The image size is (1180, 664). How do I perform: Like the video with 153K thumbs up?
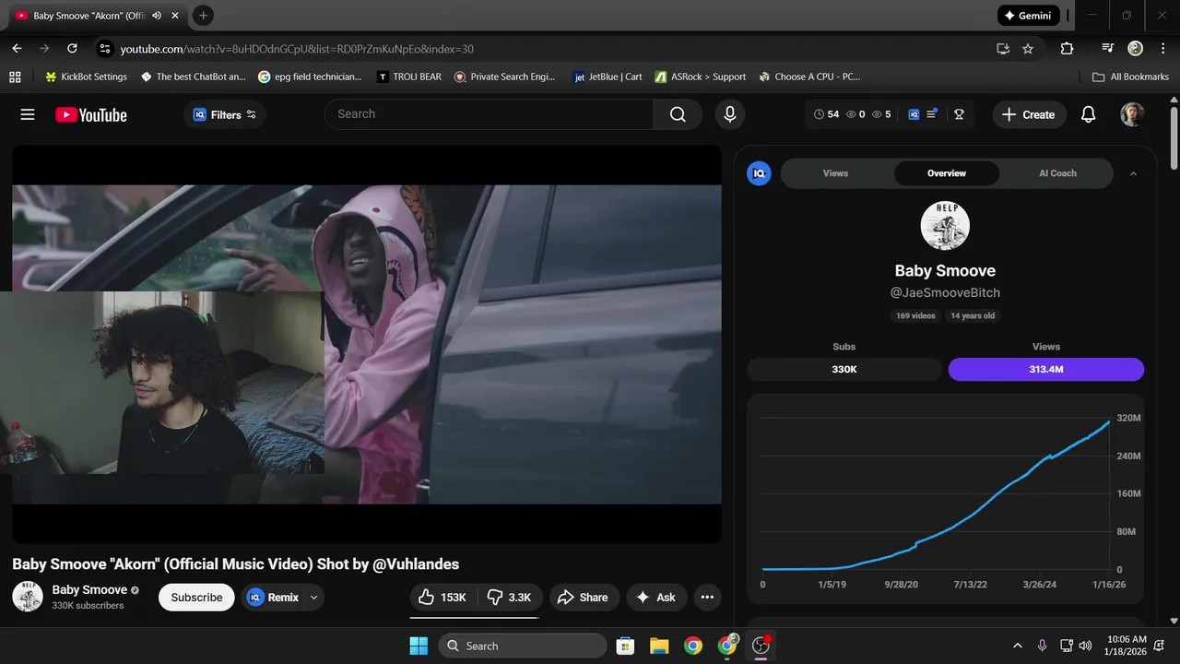coord(443,597)
